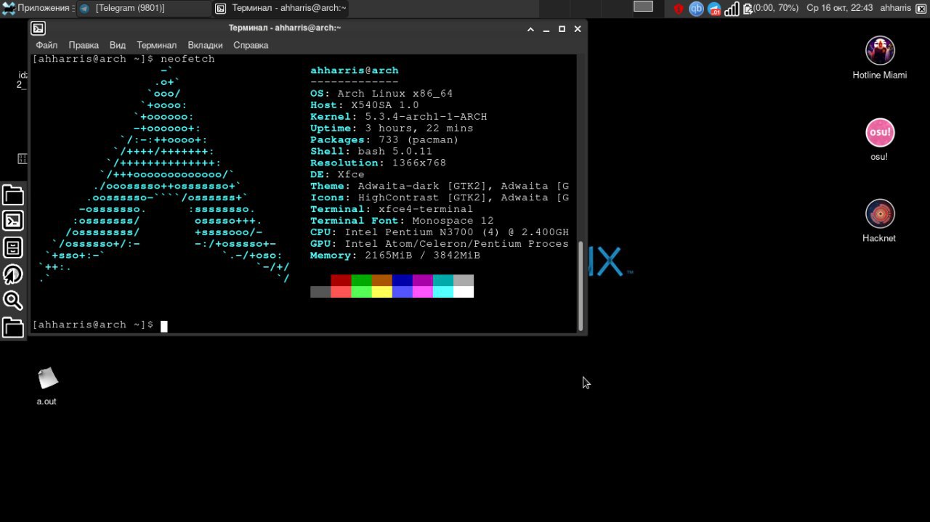Open the Вид menu in the terminal
The height and width of the screenshot is (522, 930).
tap(118, 45)
